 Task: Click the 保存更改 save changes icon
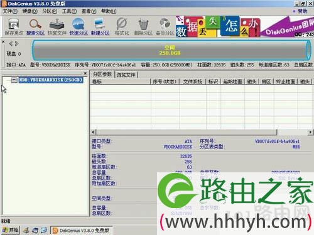(x=14, y=26)
